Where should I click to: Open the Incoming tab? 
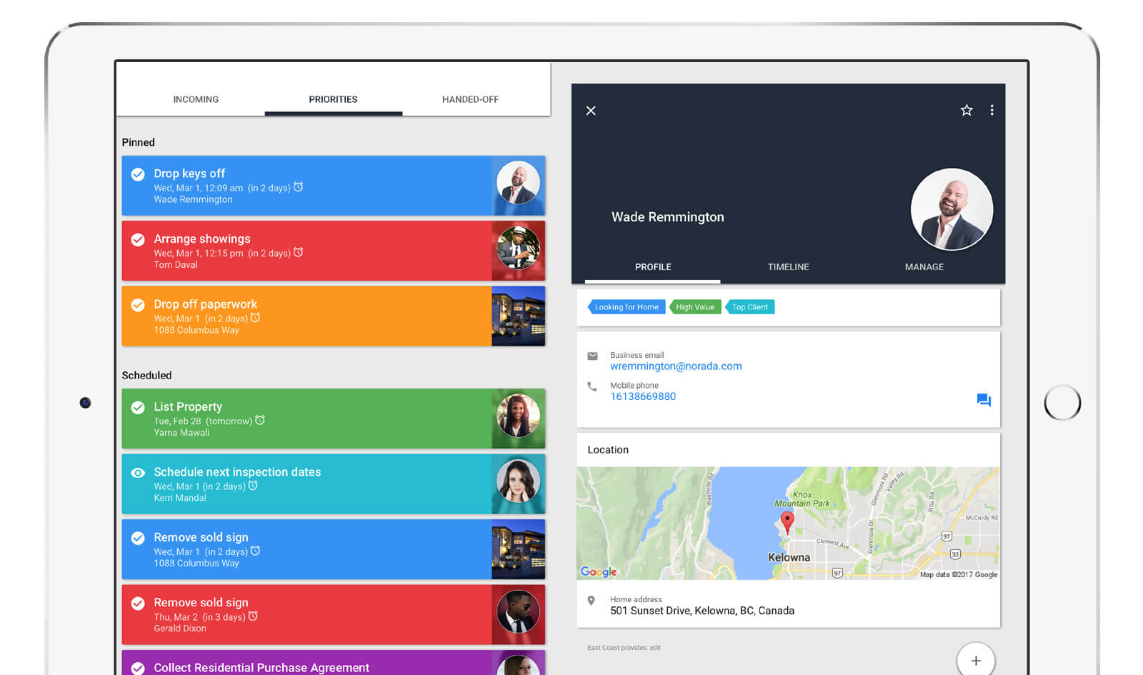tap(196, 99)
